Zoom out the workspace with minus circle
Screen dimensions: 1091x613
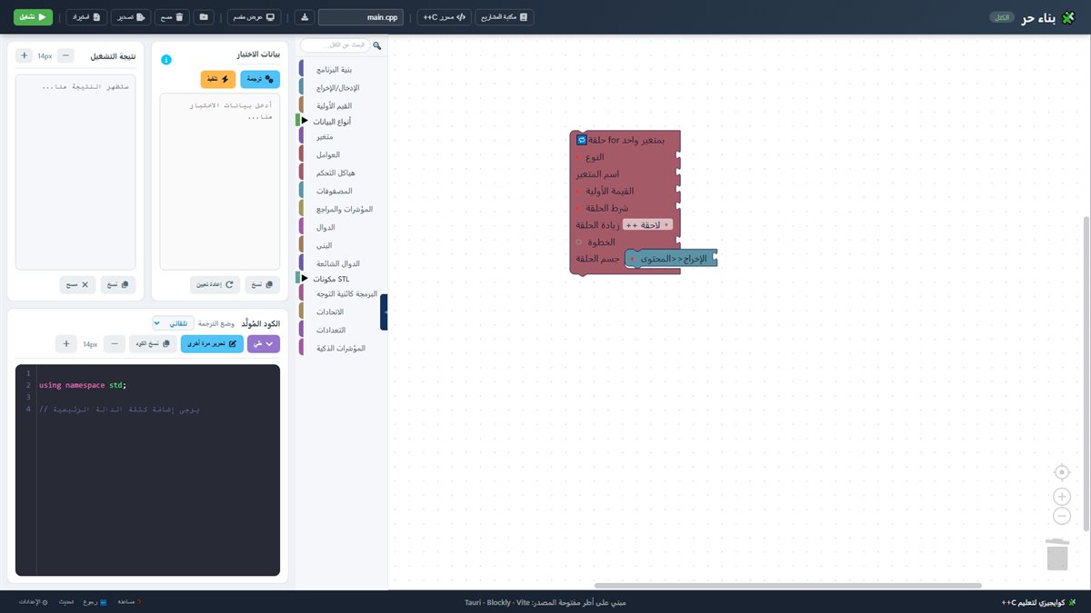coord(1062,516)
